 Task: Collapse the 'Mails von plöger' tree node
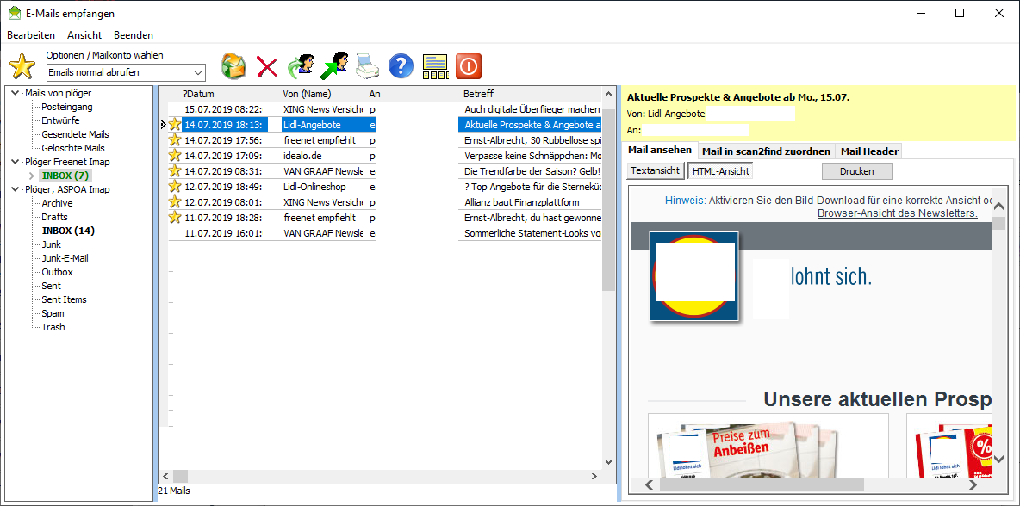click(x=15, y=93)
